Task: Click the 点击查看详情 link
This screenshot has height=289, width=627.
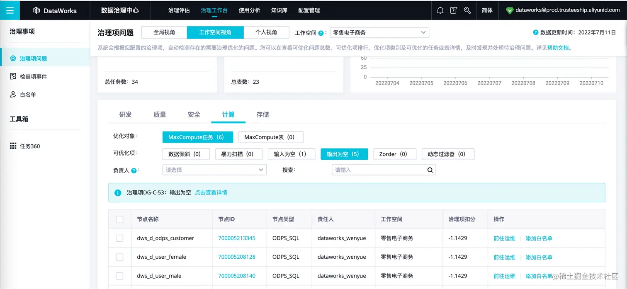Action: coord(211,193)
